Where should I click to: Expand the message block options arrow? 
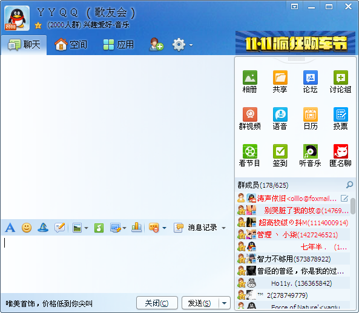164,228
